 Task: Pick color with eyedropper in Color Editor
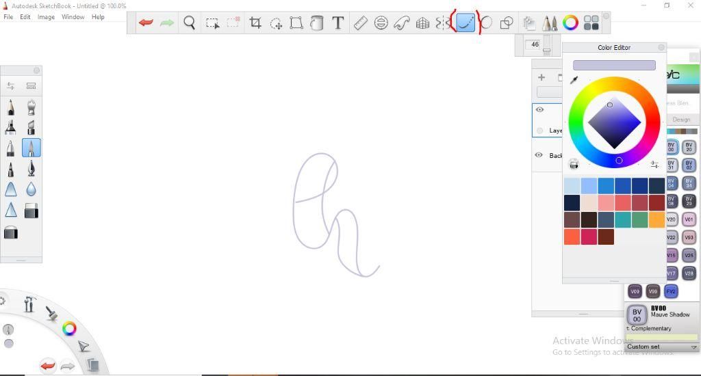coord(574,80)
